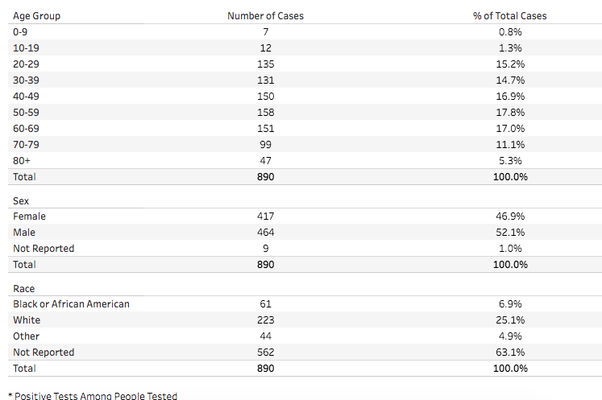
Task: Click the % of Total Cases header
Action: pos(510,15)
